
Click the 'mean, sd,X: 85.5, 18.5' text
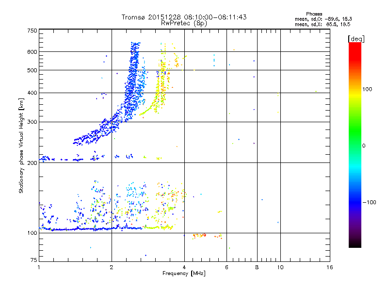pos(323,24)
